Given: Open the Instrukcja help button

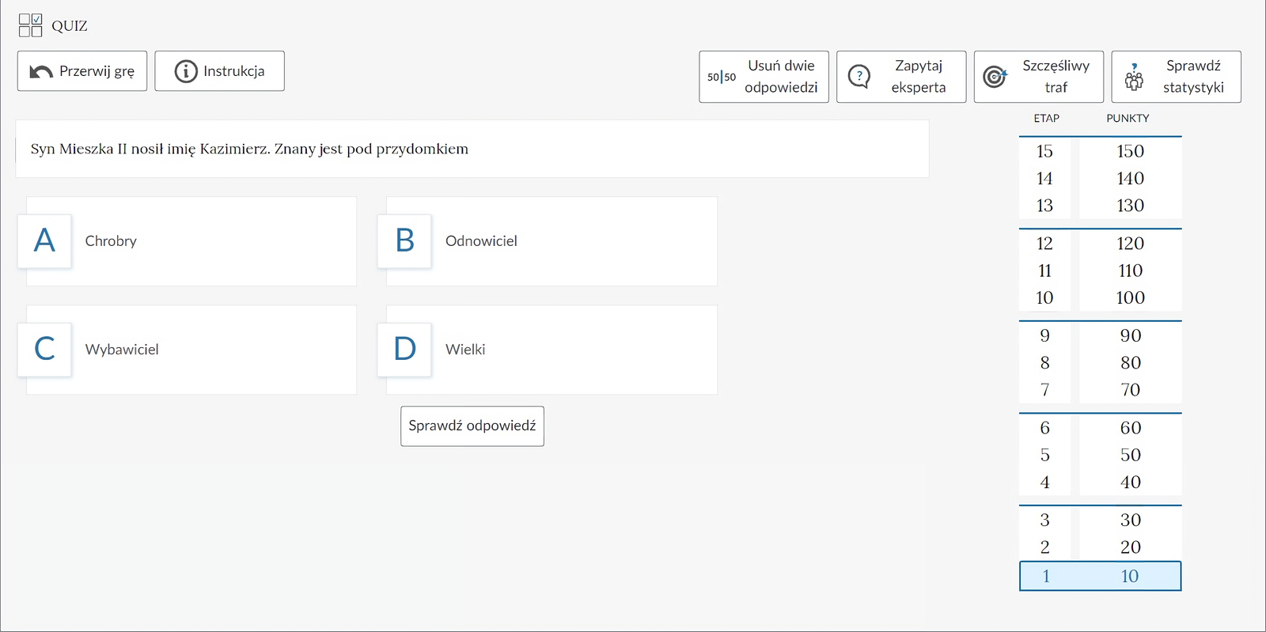Looking at the screenshot, I should 219,71.
